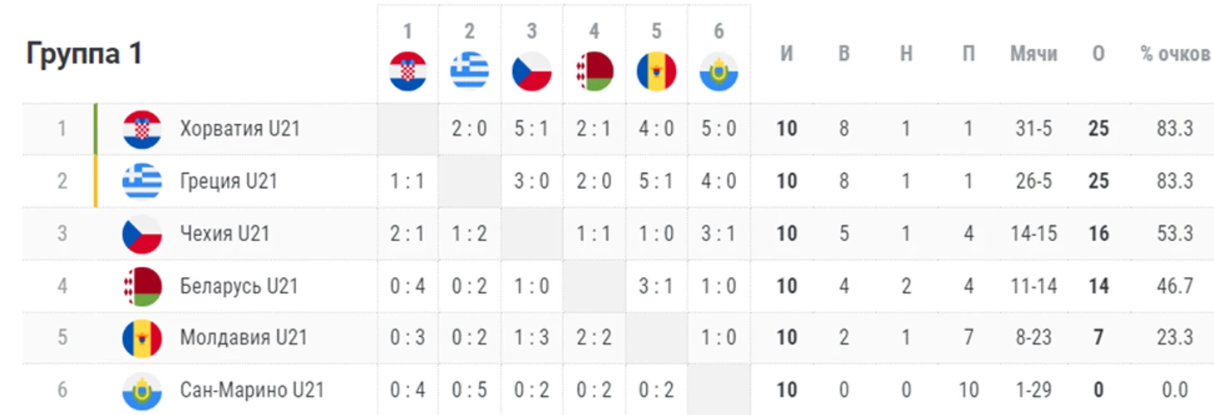The width and height of the screenshot is (1214, 415).
Task: Click the San Marino flag in column header 6
Action: click(719, 72)
